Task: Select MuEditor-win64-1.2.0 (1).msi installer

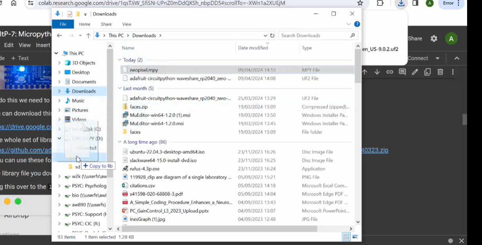Action: point(161,115)
